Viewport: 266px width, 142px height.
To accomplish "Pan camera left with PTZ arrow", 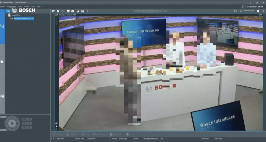I will (x=6, y=124).
